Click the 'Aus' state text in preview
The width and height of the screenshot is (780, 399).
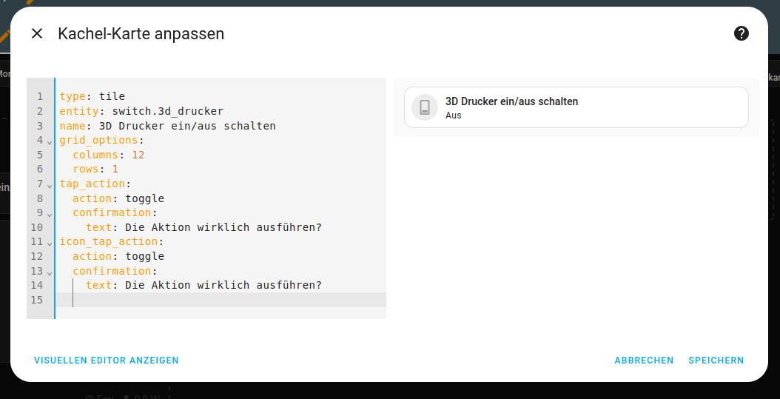(454, 115)
